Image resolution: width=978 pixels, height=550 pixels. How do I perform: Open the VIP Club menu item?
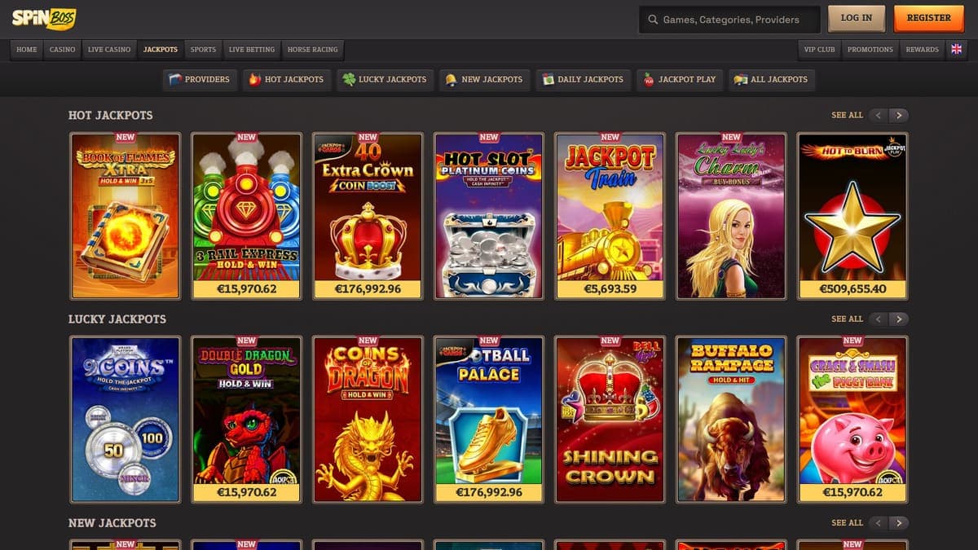(x=820, y=50)
